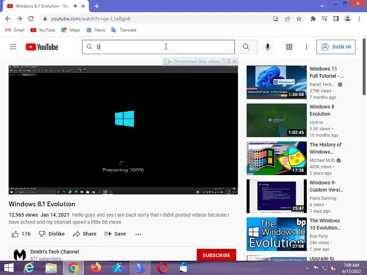The height and width of the screenshot is (275, 367).
Task: Open YouTube settings three-dot menu
Action: click(x=306, y=47)
